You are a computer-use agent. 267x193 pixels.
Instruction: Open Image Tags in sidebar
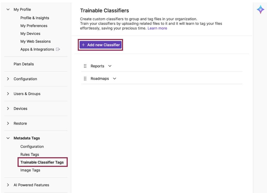30,170
